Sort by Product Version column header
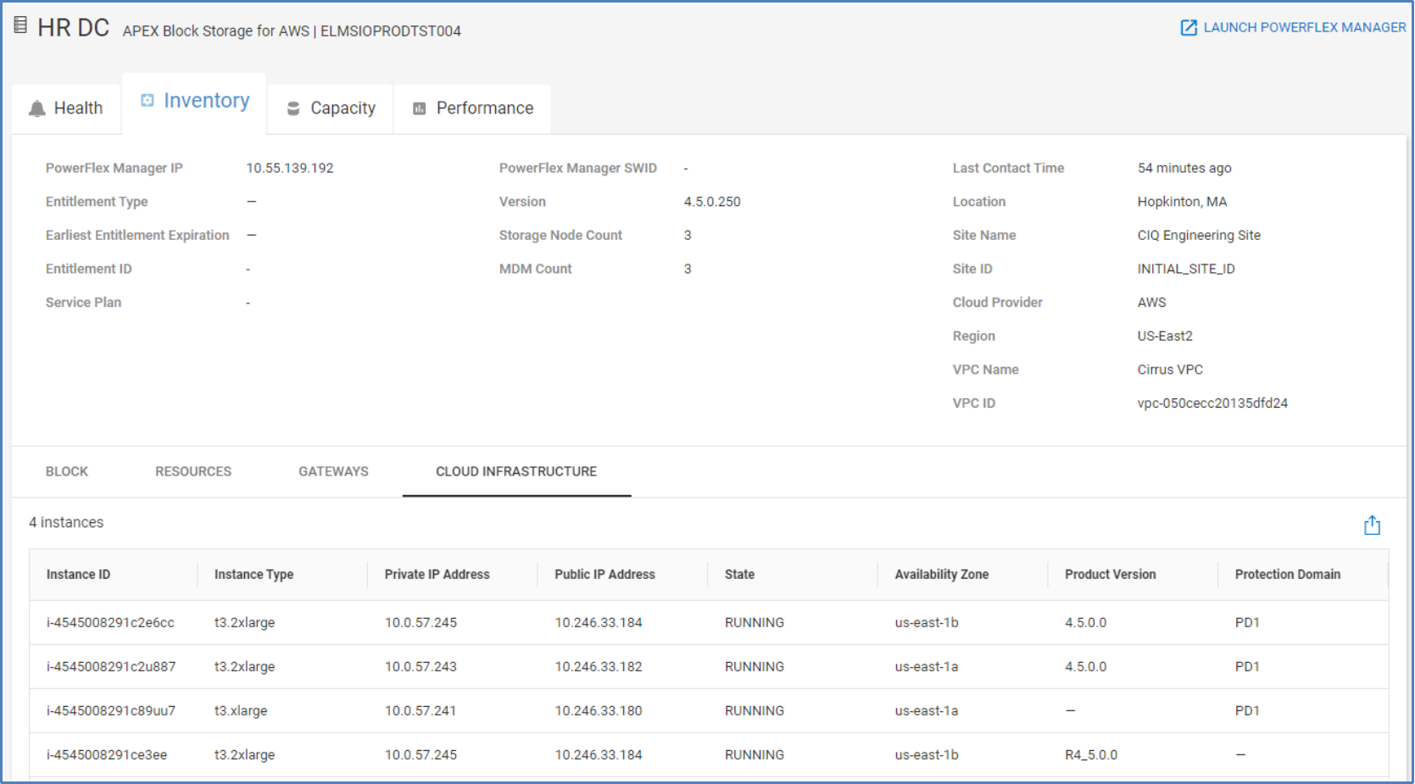This screenshot has width=1415, height=784. pyautogui.click(x=1111, y=575)
